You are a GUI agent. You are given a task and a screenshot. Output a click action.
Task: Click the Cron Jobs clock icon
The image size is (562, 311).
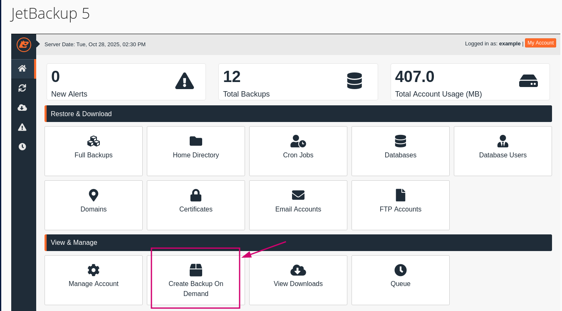click(x=298, y=141)
